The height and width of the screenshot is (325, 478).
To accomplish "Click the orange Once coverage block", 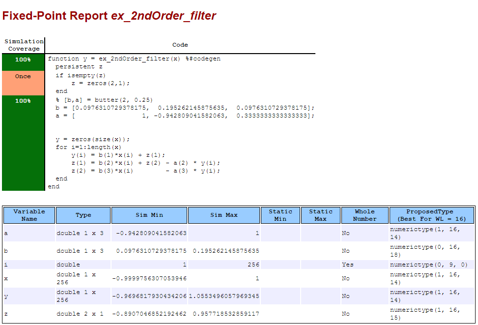I will pos(23,83).
